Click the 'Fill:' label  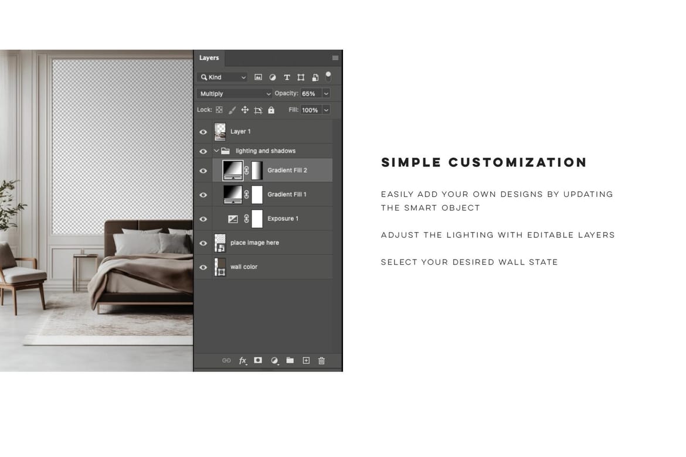(294, 110)
